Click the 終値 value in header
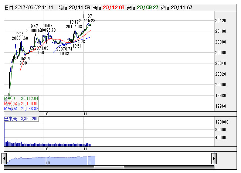The image size is (241, 173). [181, 7]
